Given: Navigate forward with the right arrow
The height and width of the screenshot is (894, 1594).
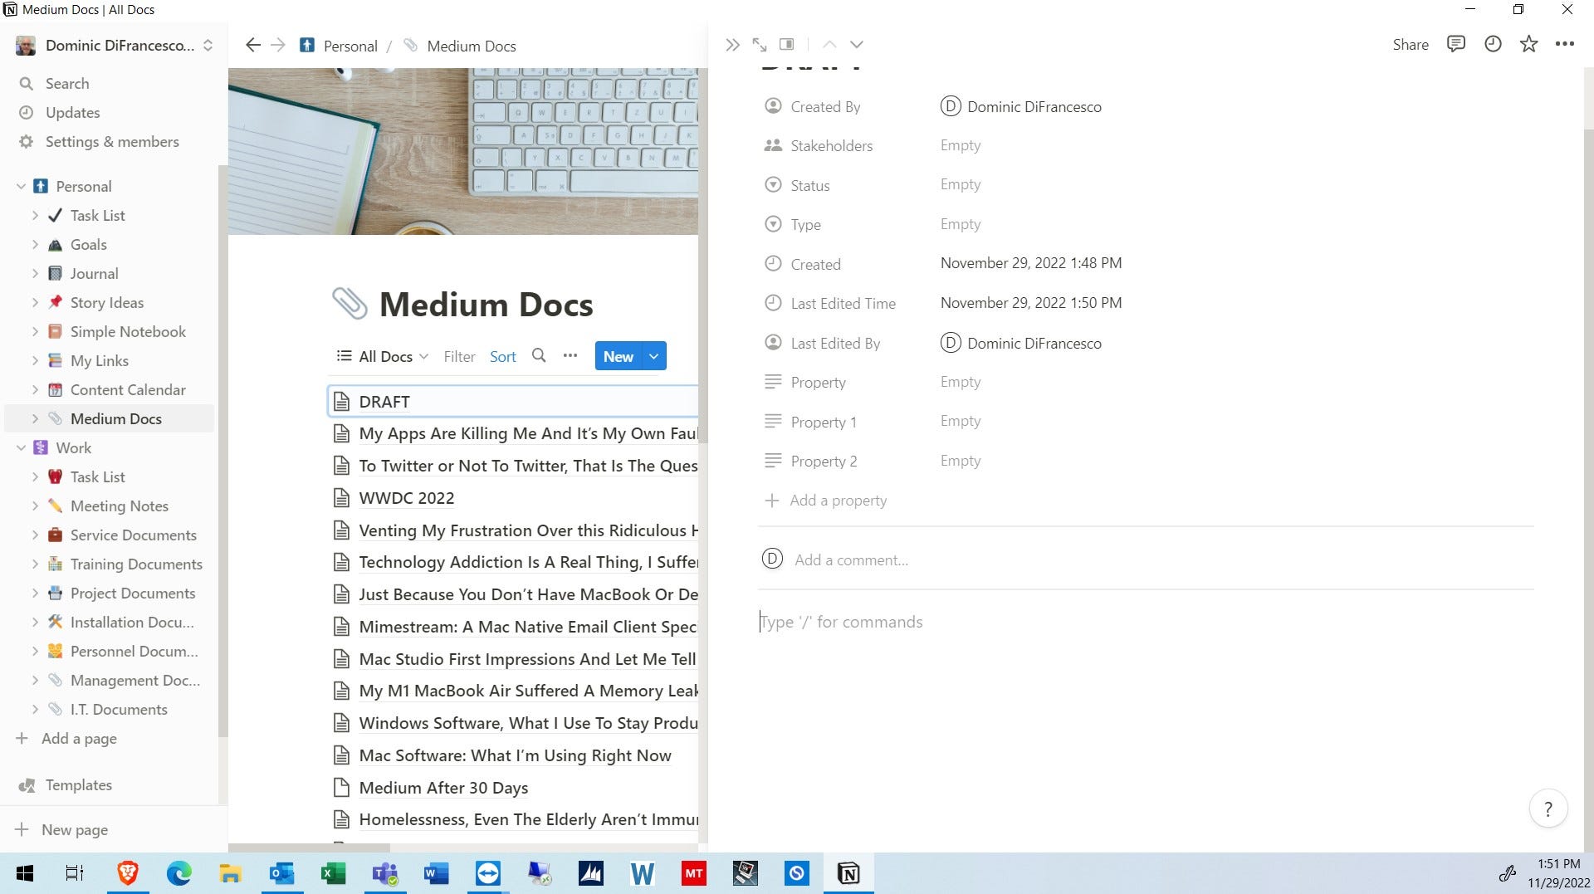Looking at the screenshot, I should [278, 45].
